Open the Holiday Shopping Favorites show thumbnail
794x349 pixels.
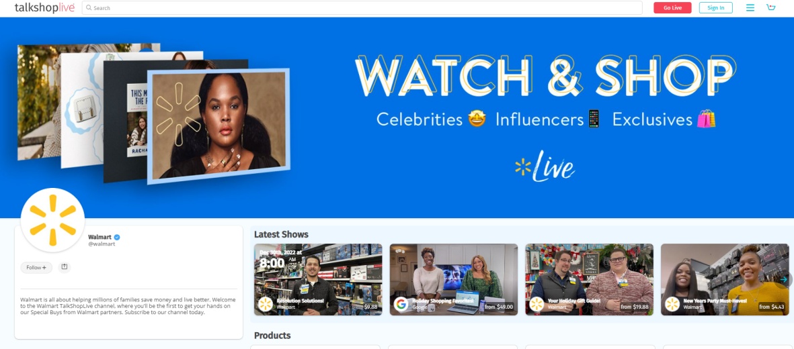point(454,279)
